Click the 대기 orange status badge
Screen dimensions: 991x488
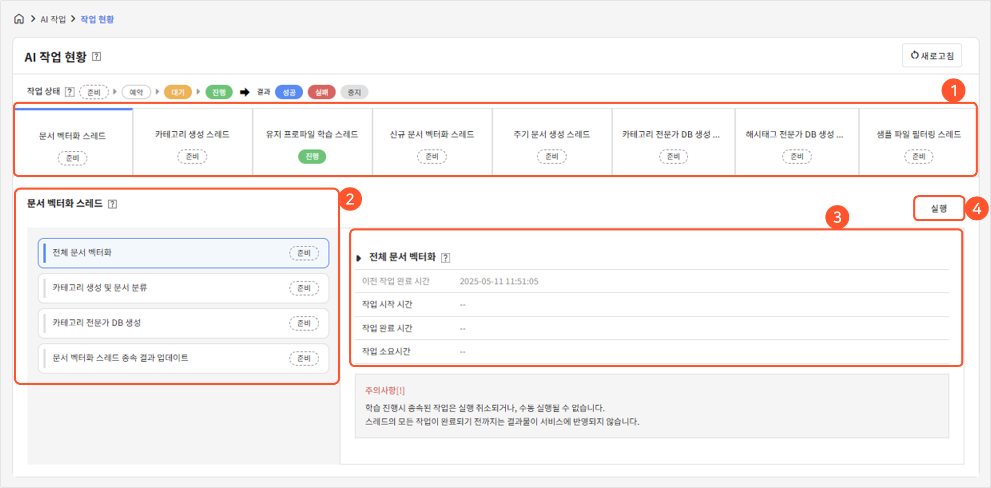coord(177,92)
